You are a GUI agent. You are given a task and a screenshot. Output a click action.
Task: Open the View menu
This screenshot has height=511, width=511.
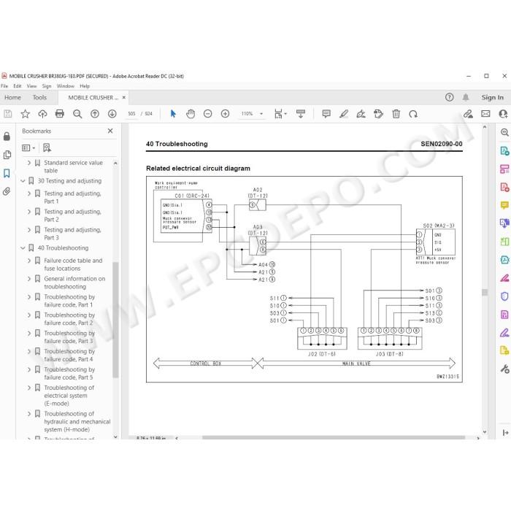pos(31,86)
